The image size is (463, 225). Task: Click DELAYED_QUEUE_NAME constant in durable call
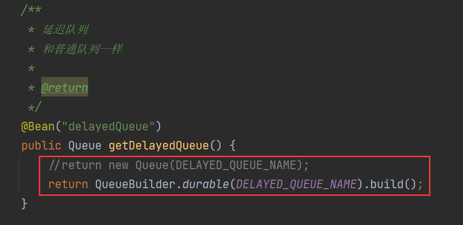tap(296, 184)
